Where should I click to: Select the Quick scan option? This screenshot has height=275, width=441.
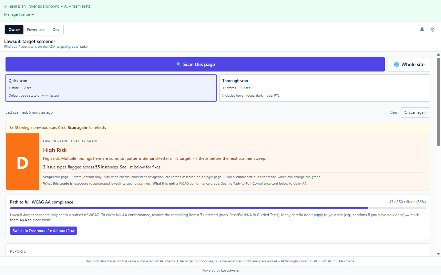(111, 88)
